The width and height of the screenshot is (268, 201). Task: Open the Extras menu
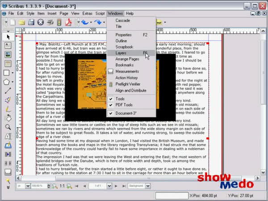coord(88,13)
